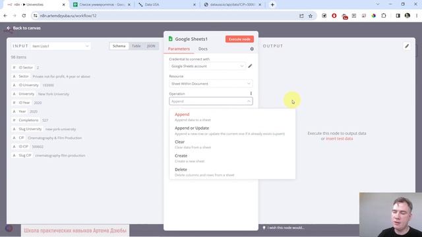Bookmark this page with the star icon
The image size is (422, 237).
[x=311, y=16]
